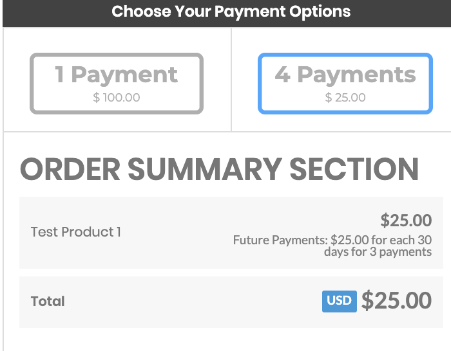Select the 4 Payments option
The width and height of the screenshot is (451, 351).
tap(345, 84)
